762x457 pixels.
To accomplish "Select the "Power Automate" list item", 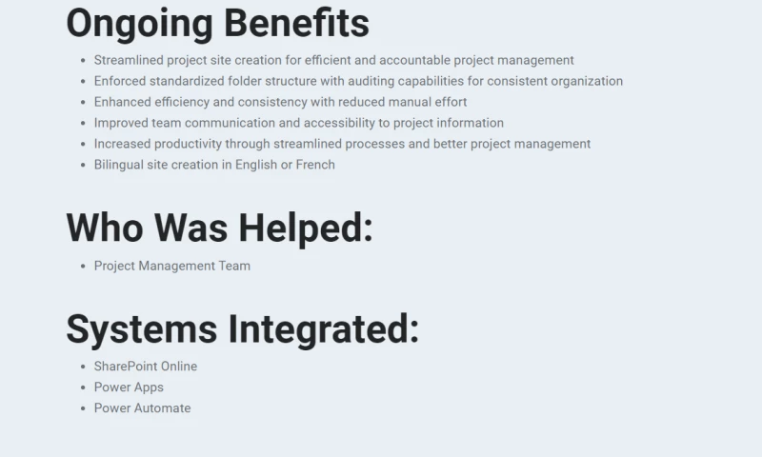I will 142,408.
